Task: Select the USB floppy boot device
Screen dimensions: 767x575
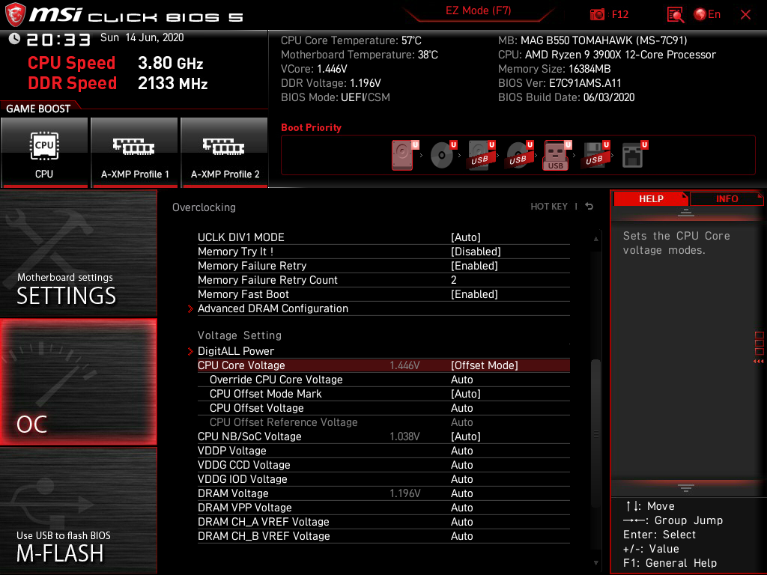Action: (x=595, y=155)
